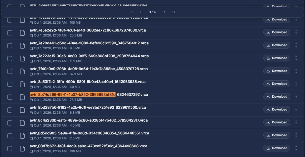
Task: Open three-dot menu for avtr_8a53f7e2 file
Action: pyautogui.click(x=296, y=84)
